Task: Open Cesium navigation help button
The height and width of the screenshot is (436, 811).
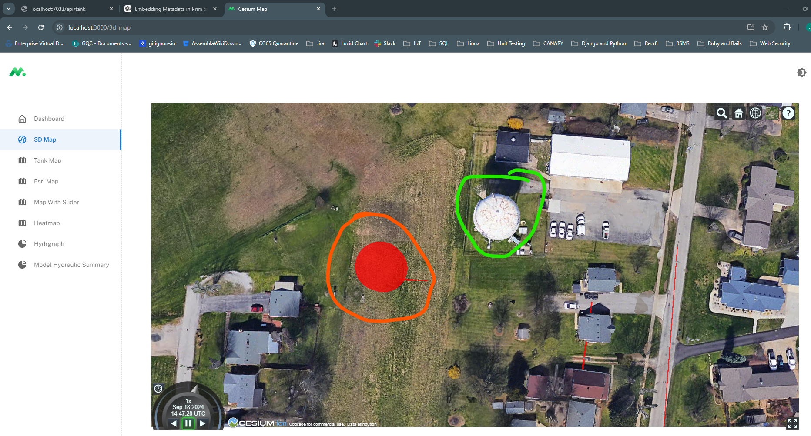Action: coord(788,113)
